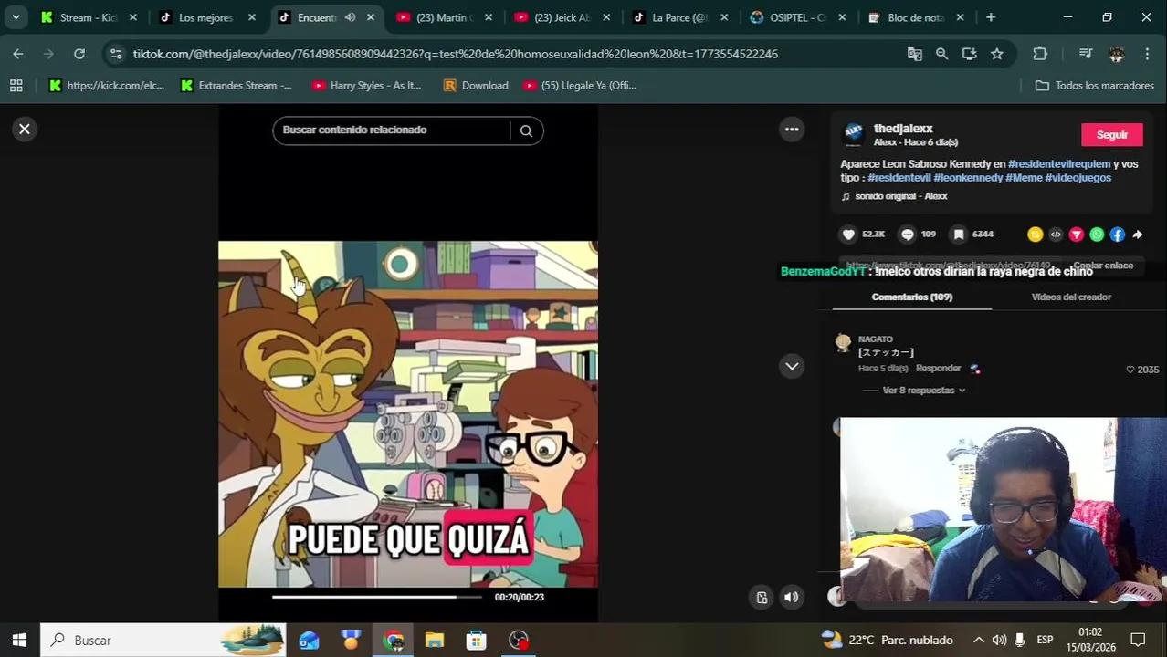Open Chrome extensions puzzle icon
1167x657 pixels.
pyautogui.click(x=1040, y=54)
